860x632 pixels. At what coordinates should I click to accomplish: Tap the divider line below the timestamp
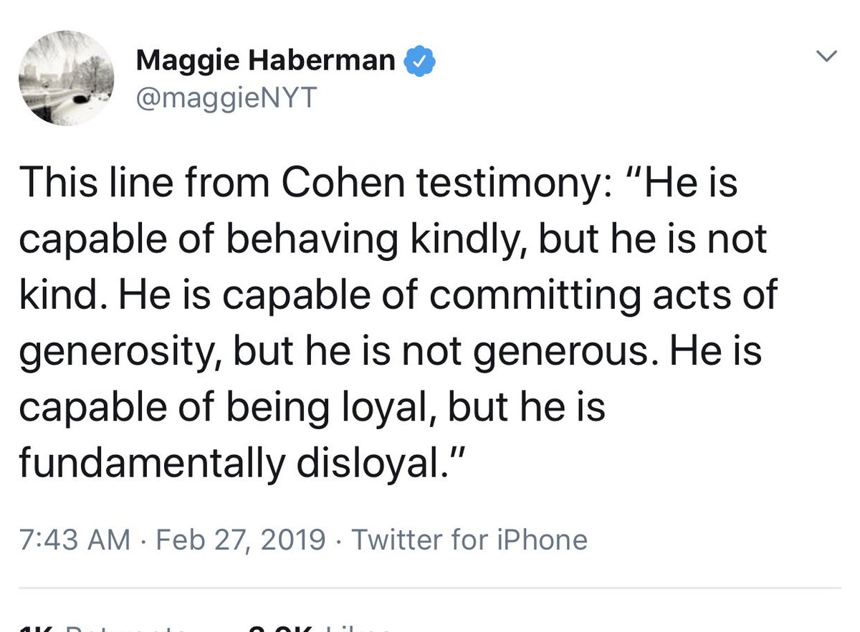[x=430, y=588]
